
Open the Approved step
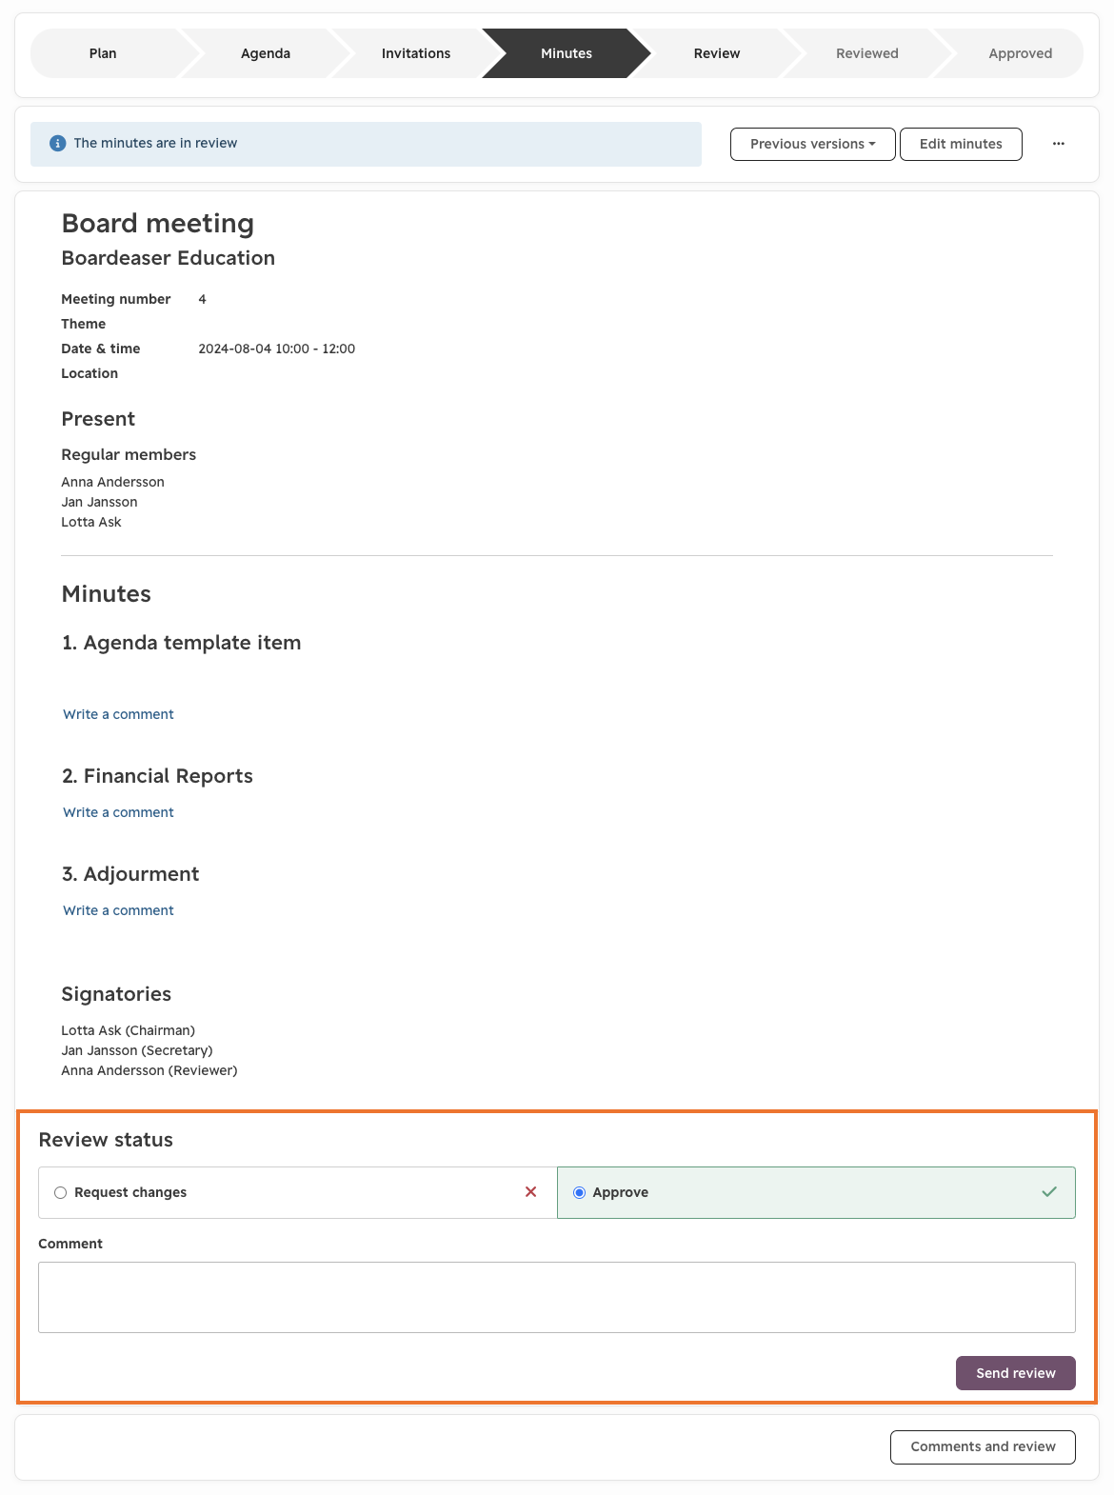coord(1020,53)
